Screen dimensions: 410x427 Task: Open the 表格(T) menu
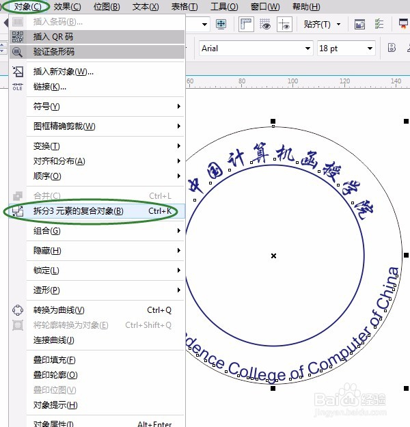184,7
